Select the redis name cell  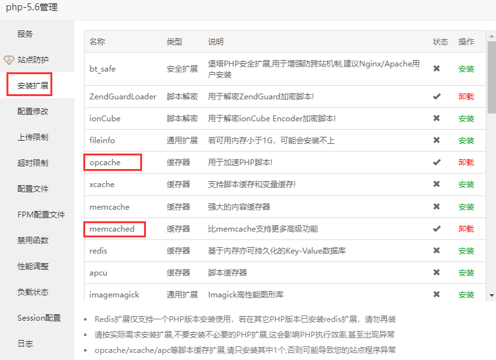tap(98, 251)
